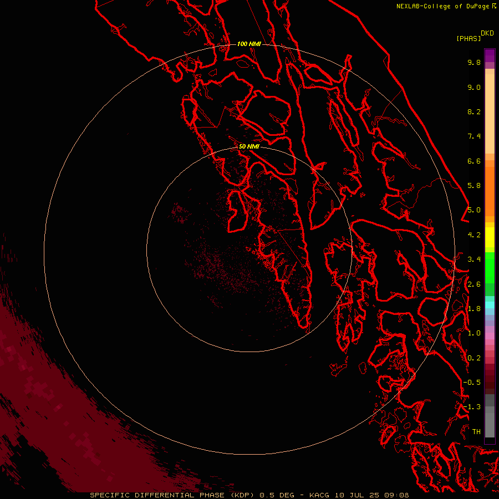The width and height of the screenshot is (499, 499).
Task: Click the TH threshold label on the scale
Action: (476, 432)
